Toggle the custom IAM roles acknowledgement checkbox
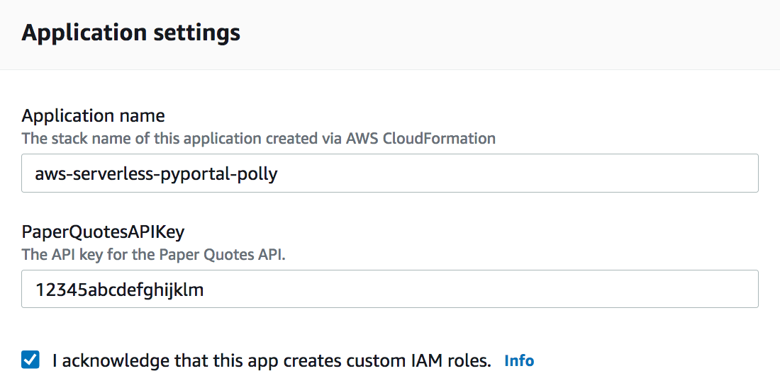The image size is (780, 388). coord(30,360)
